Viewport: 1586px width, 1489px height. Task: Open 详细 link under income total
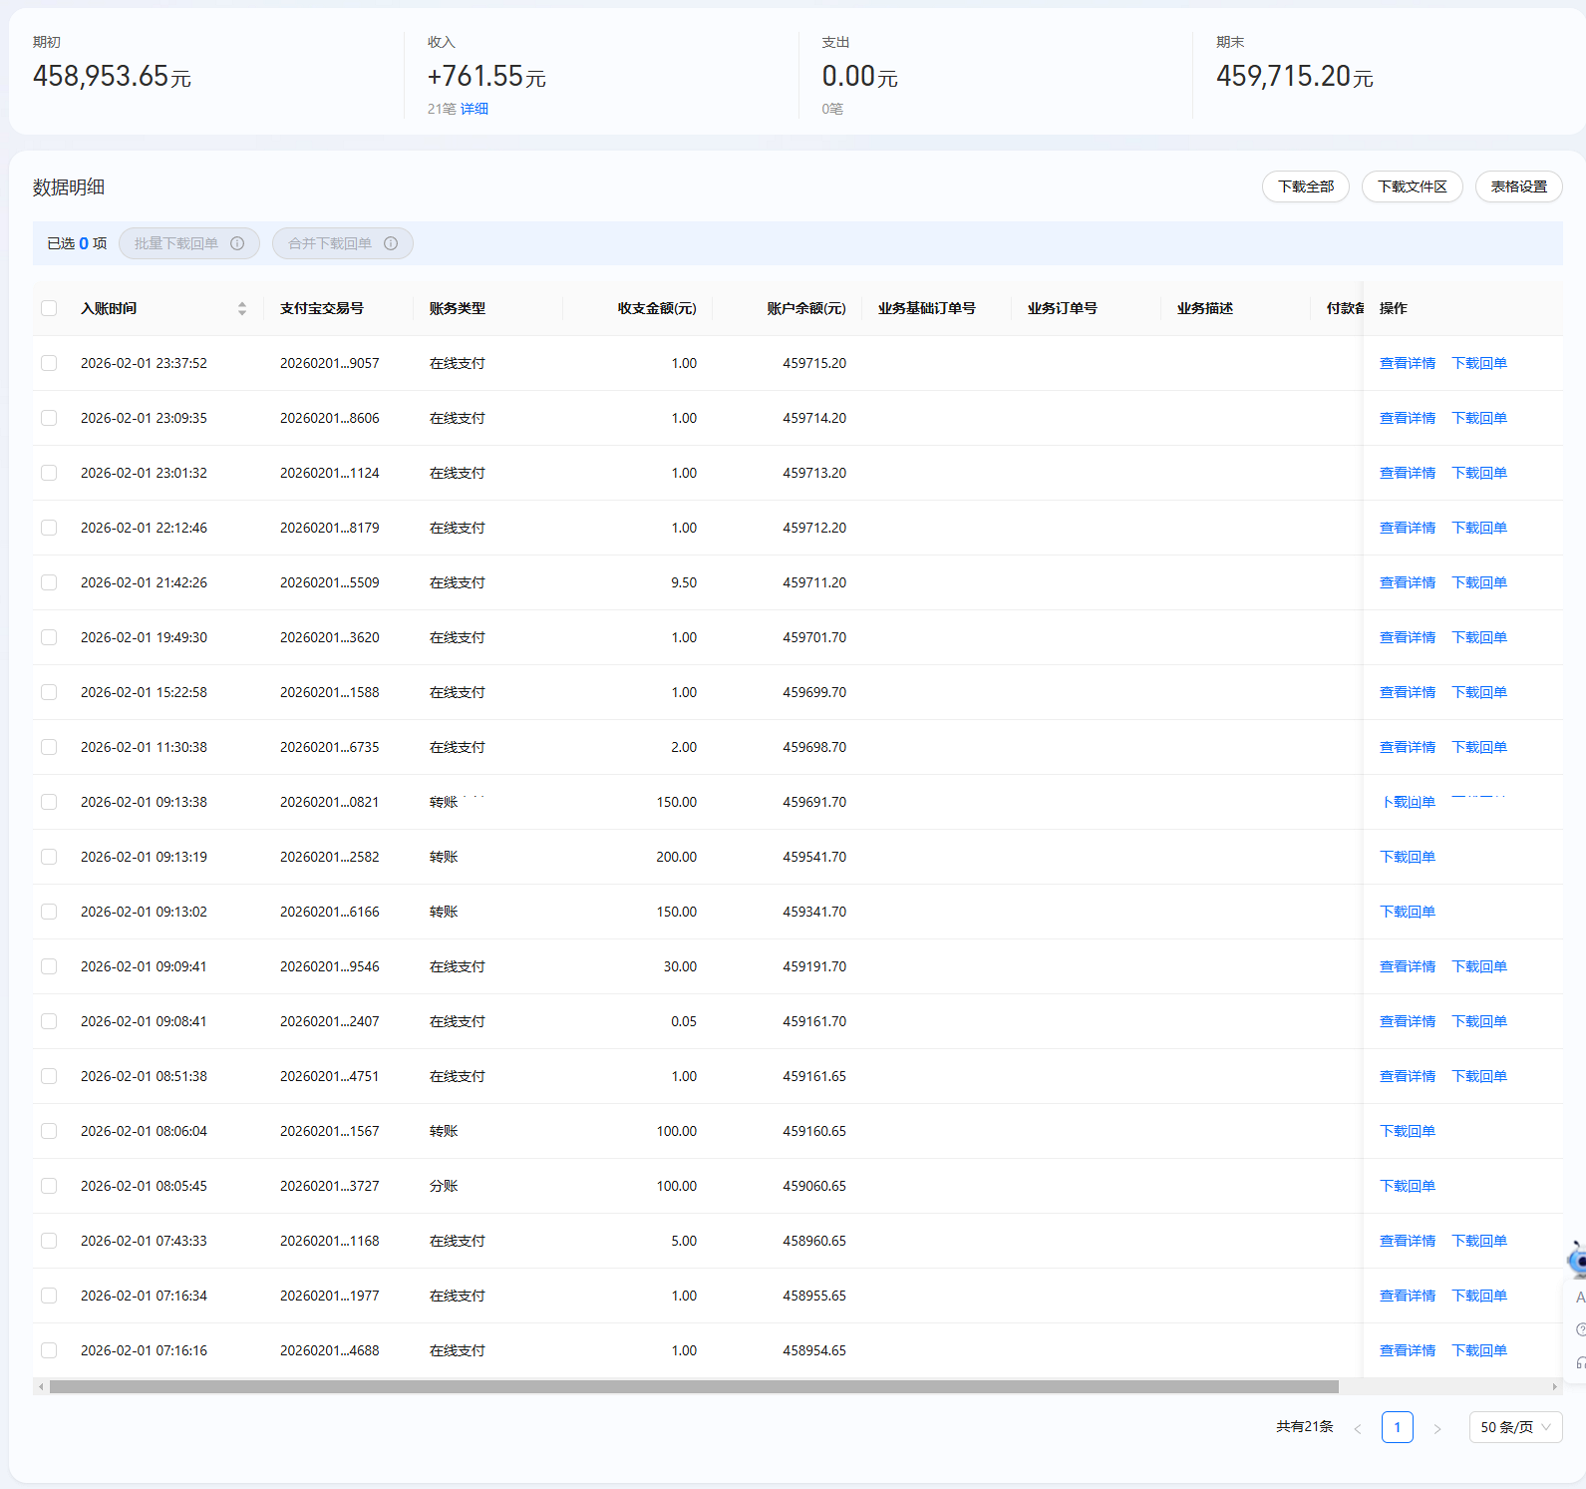coord(474,109)
